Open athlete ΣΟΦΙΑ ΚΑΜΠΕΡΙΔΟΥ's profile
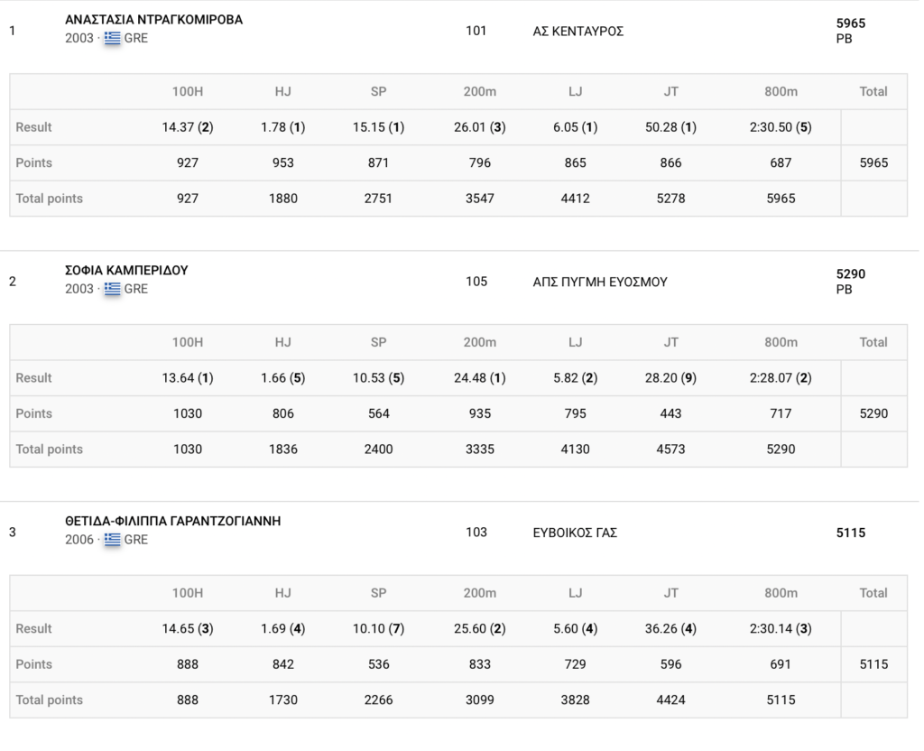924x751 pixels. [x=126, y=271]
